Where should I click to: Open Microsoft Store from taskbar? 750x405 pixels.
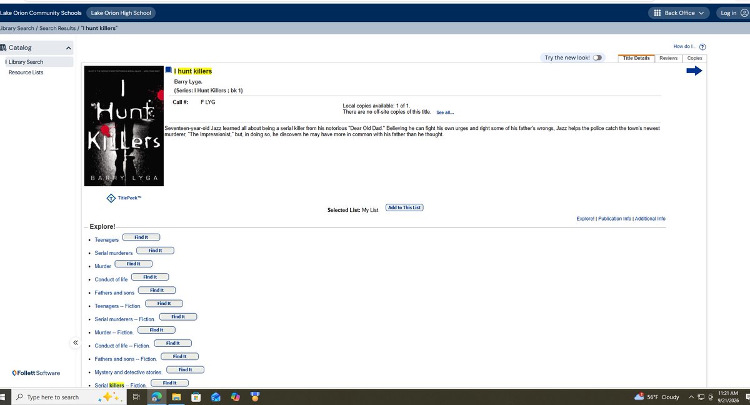coord(196,397)
